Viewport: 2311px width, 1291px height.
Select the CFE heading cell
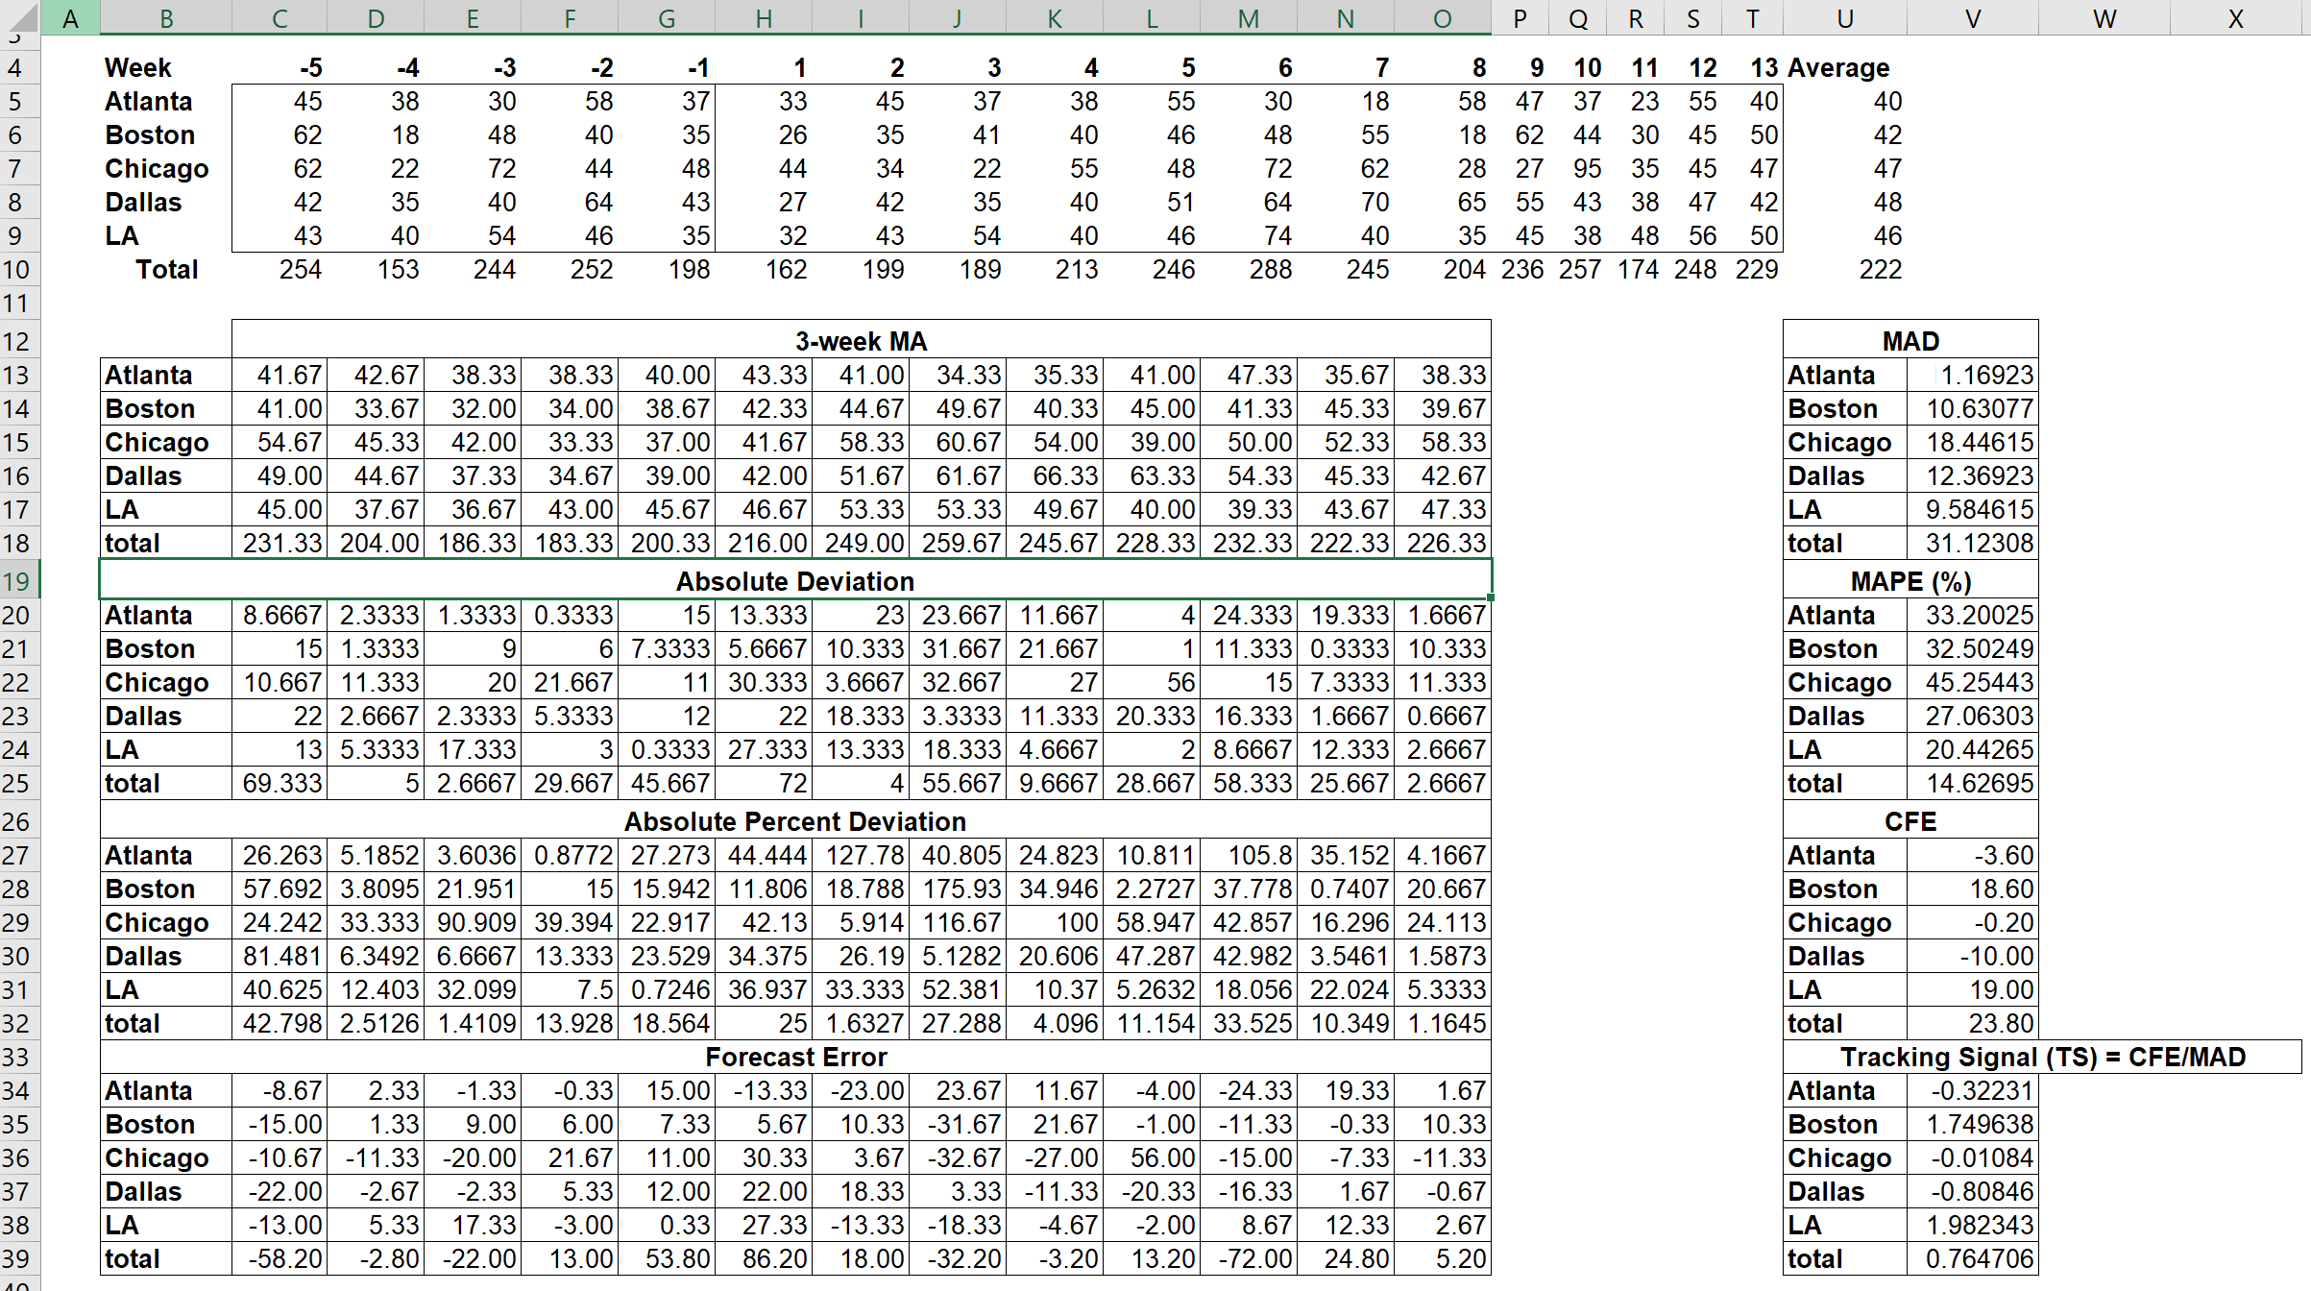click(1910, 821)
